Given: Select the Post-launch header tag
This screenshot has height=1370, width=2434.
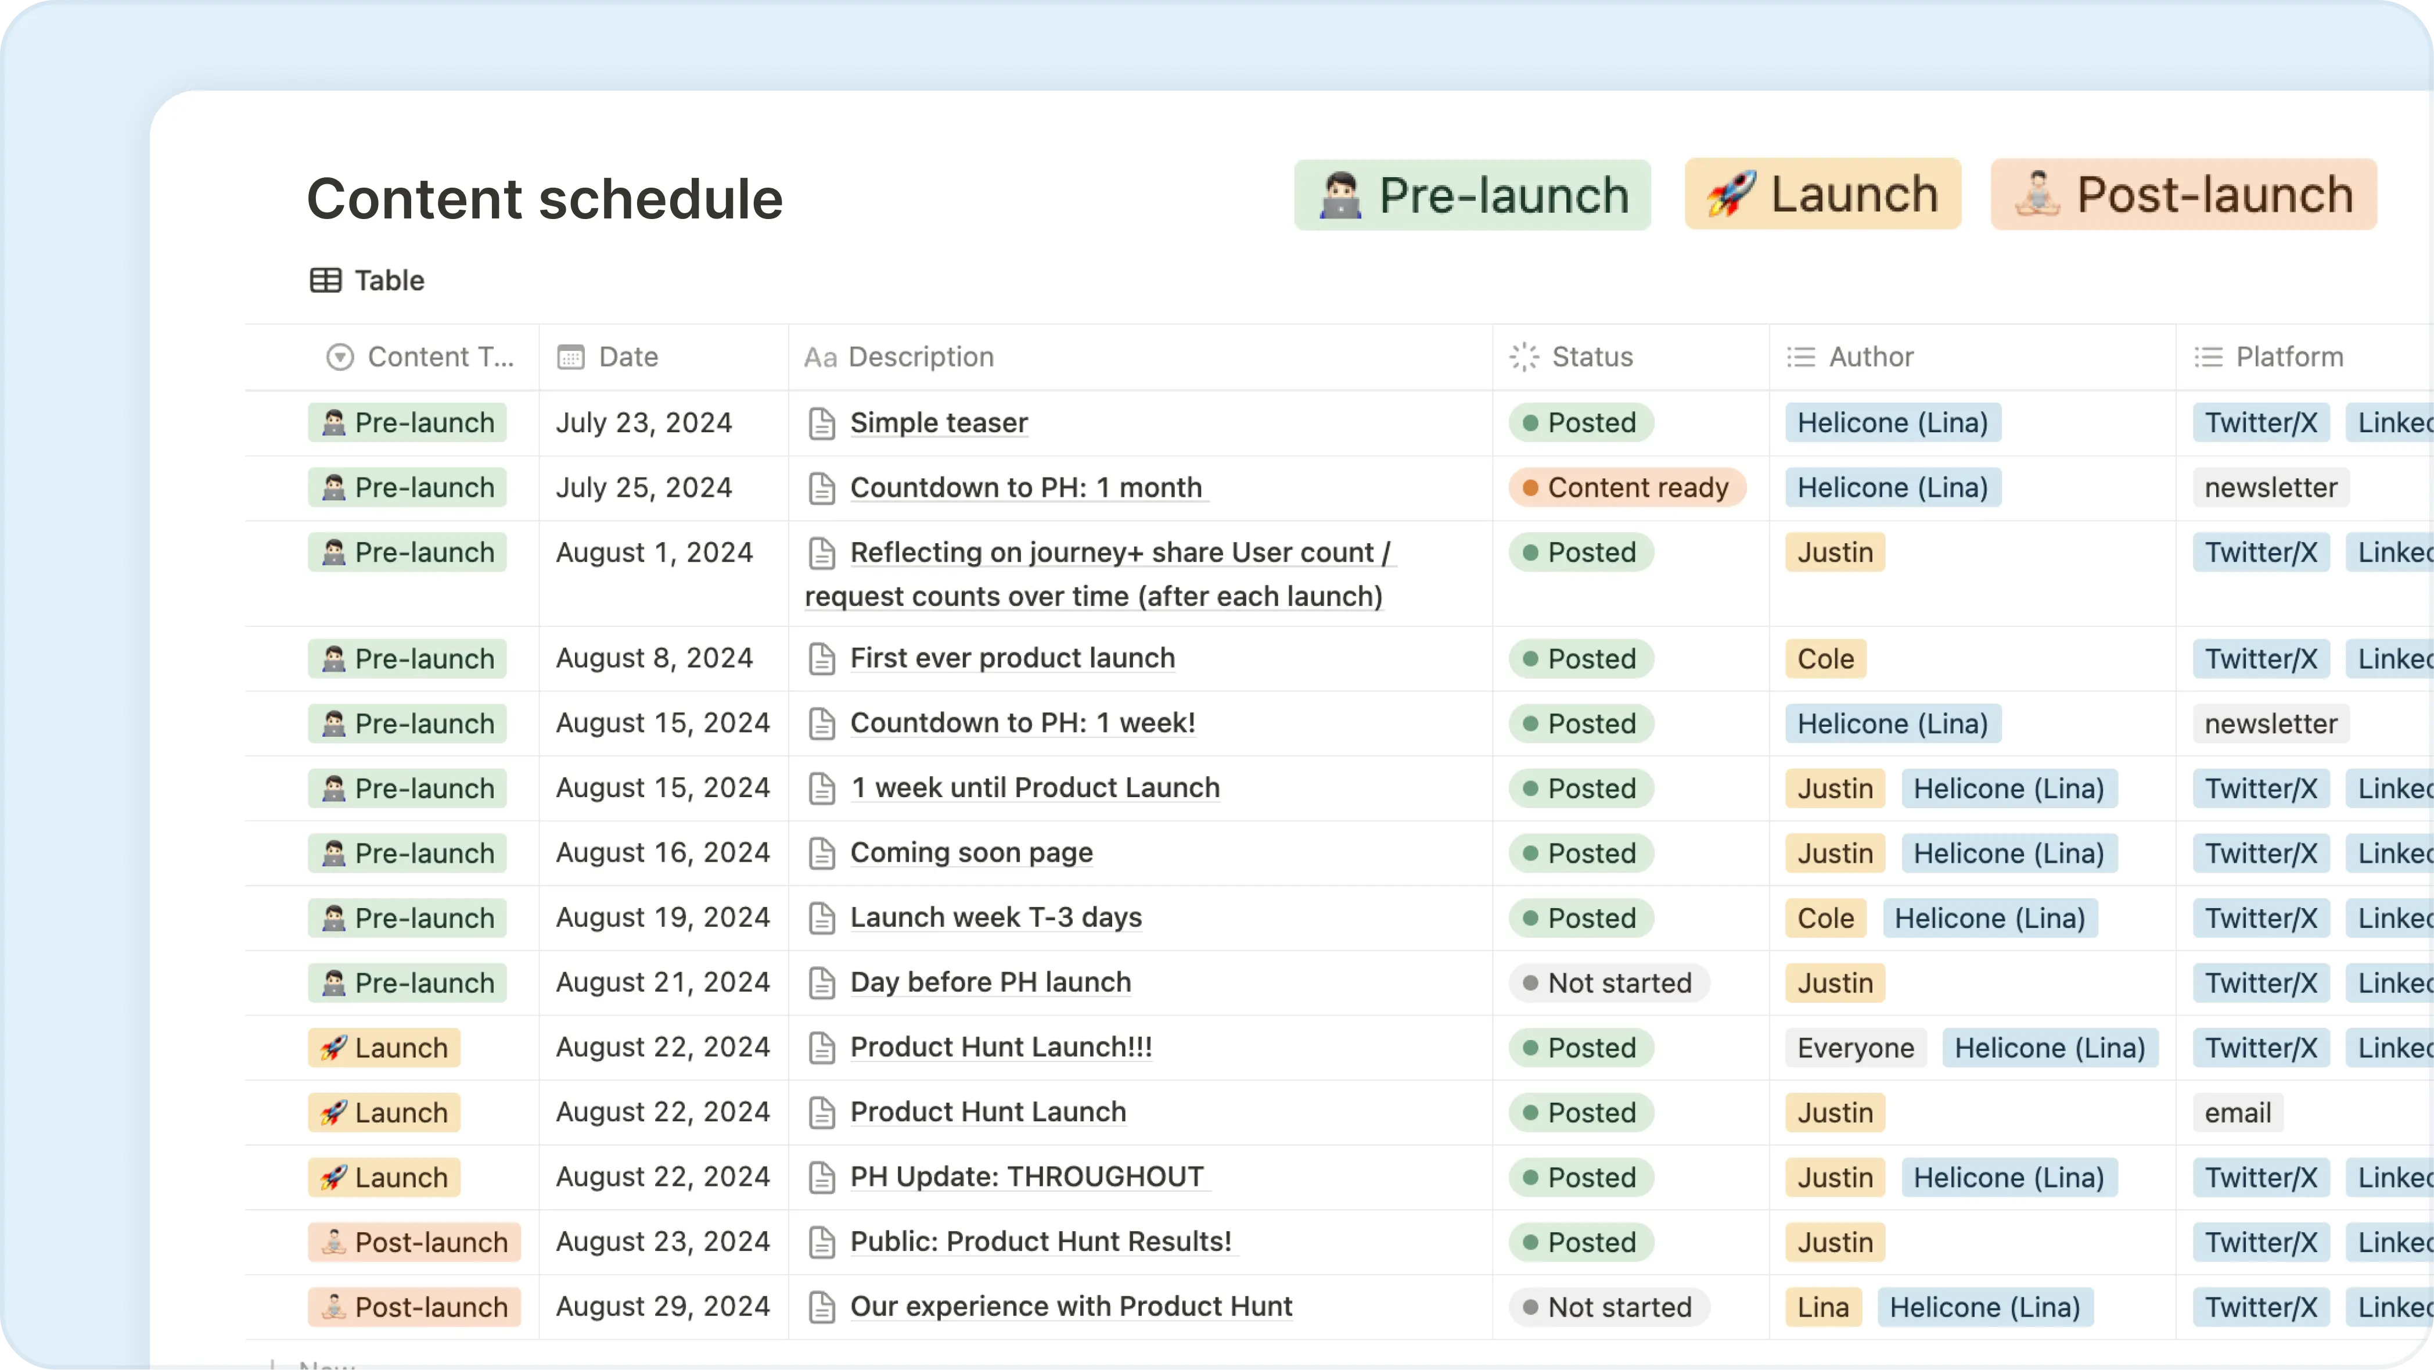Looking at the screenshot, I should click(x=2183, y=195).
